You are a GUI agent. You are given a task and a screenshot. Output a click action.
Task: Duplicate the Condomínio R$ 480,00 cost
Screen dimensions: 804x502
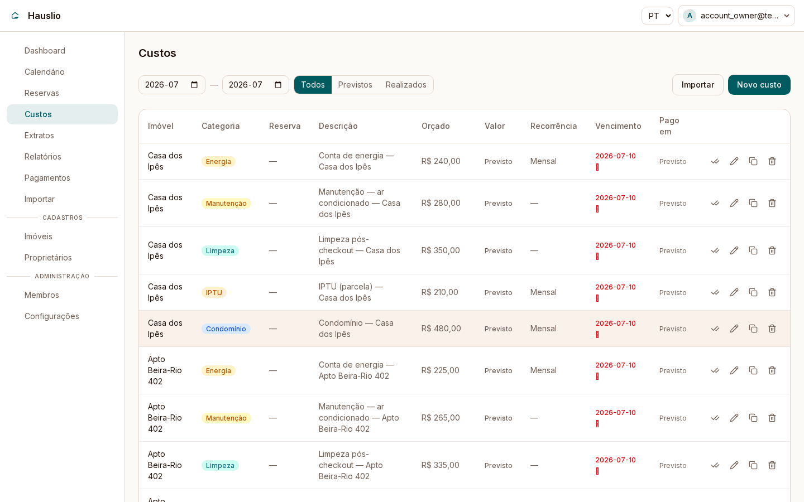(x=753, y=329)
